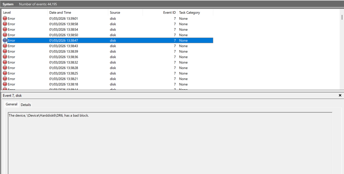
Task: Select the event dated 01/03/2026 13:38:32
Action: [64, 62]
